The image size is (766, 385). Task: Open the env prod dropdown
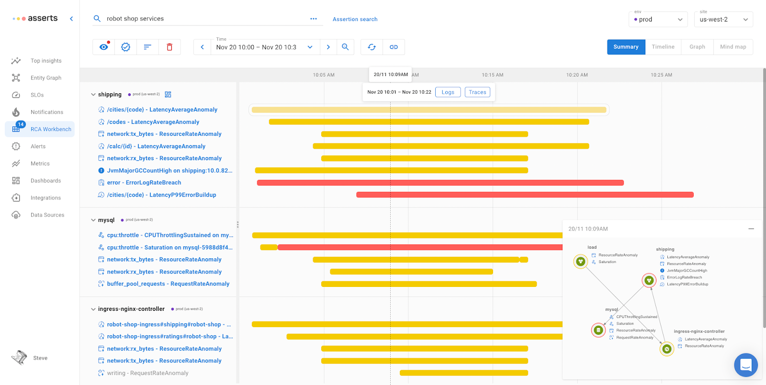pyautogui.click(x=659, y=20)
